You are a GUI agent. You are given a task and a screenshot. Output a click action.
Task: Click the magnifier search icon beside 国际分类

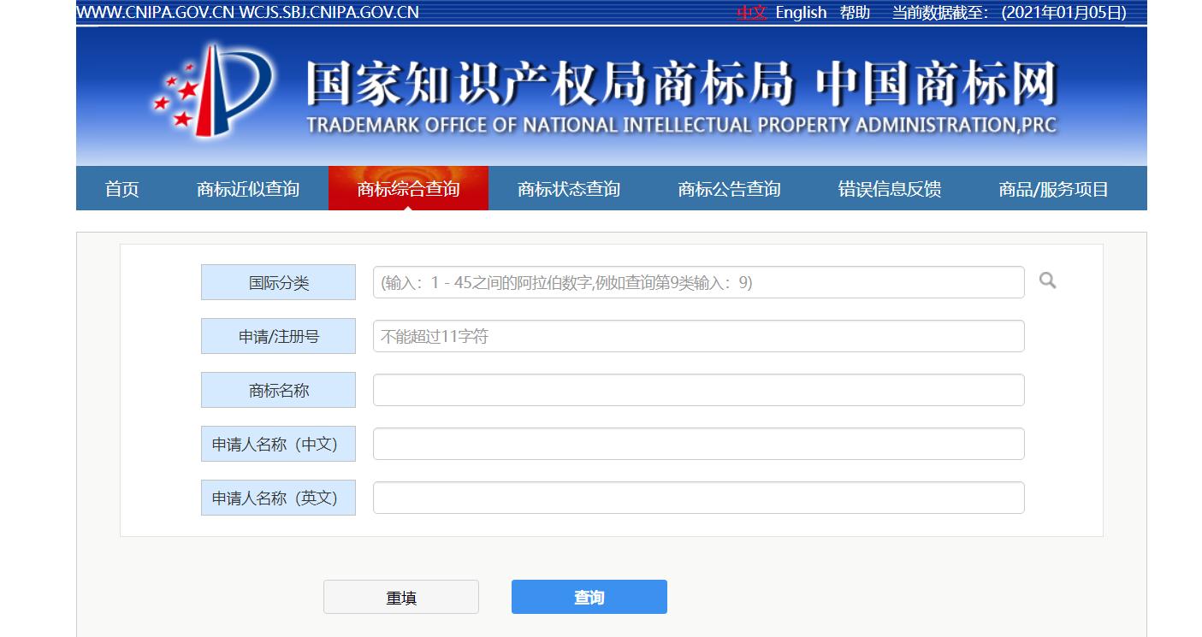point(1046,281)
